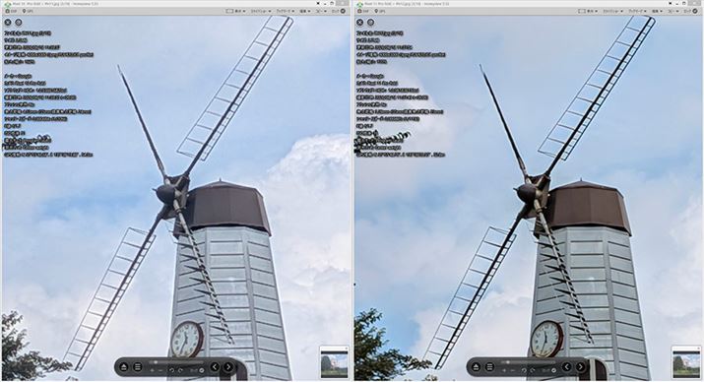Click the lock button at left window toolbar end
Screen dimensions: 704x382
(339, 11)
